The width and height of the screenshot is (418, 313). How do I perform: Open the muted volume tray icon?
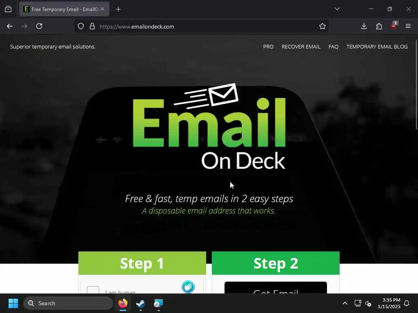point(368,303)
